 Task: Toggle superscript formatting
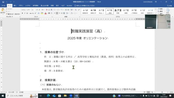pyautogui.click(x=35, y=13)
